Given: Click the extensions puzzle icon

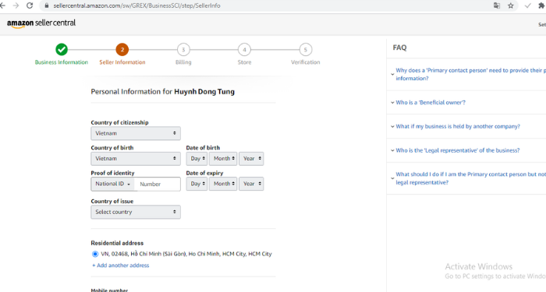Looking at the screenshot, I should (542, 5).
